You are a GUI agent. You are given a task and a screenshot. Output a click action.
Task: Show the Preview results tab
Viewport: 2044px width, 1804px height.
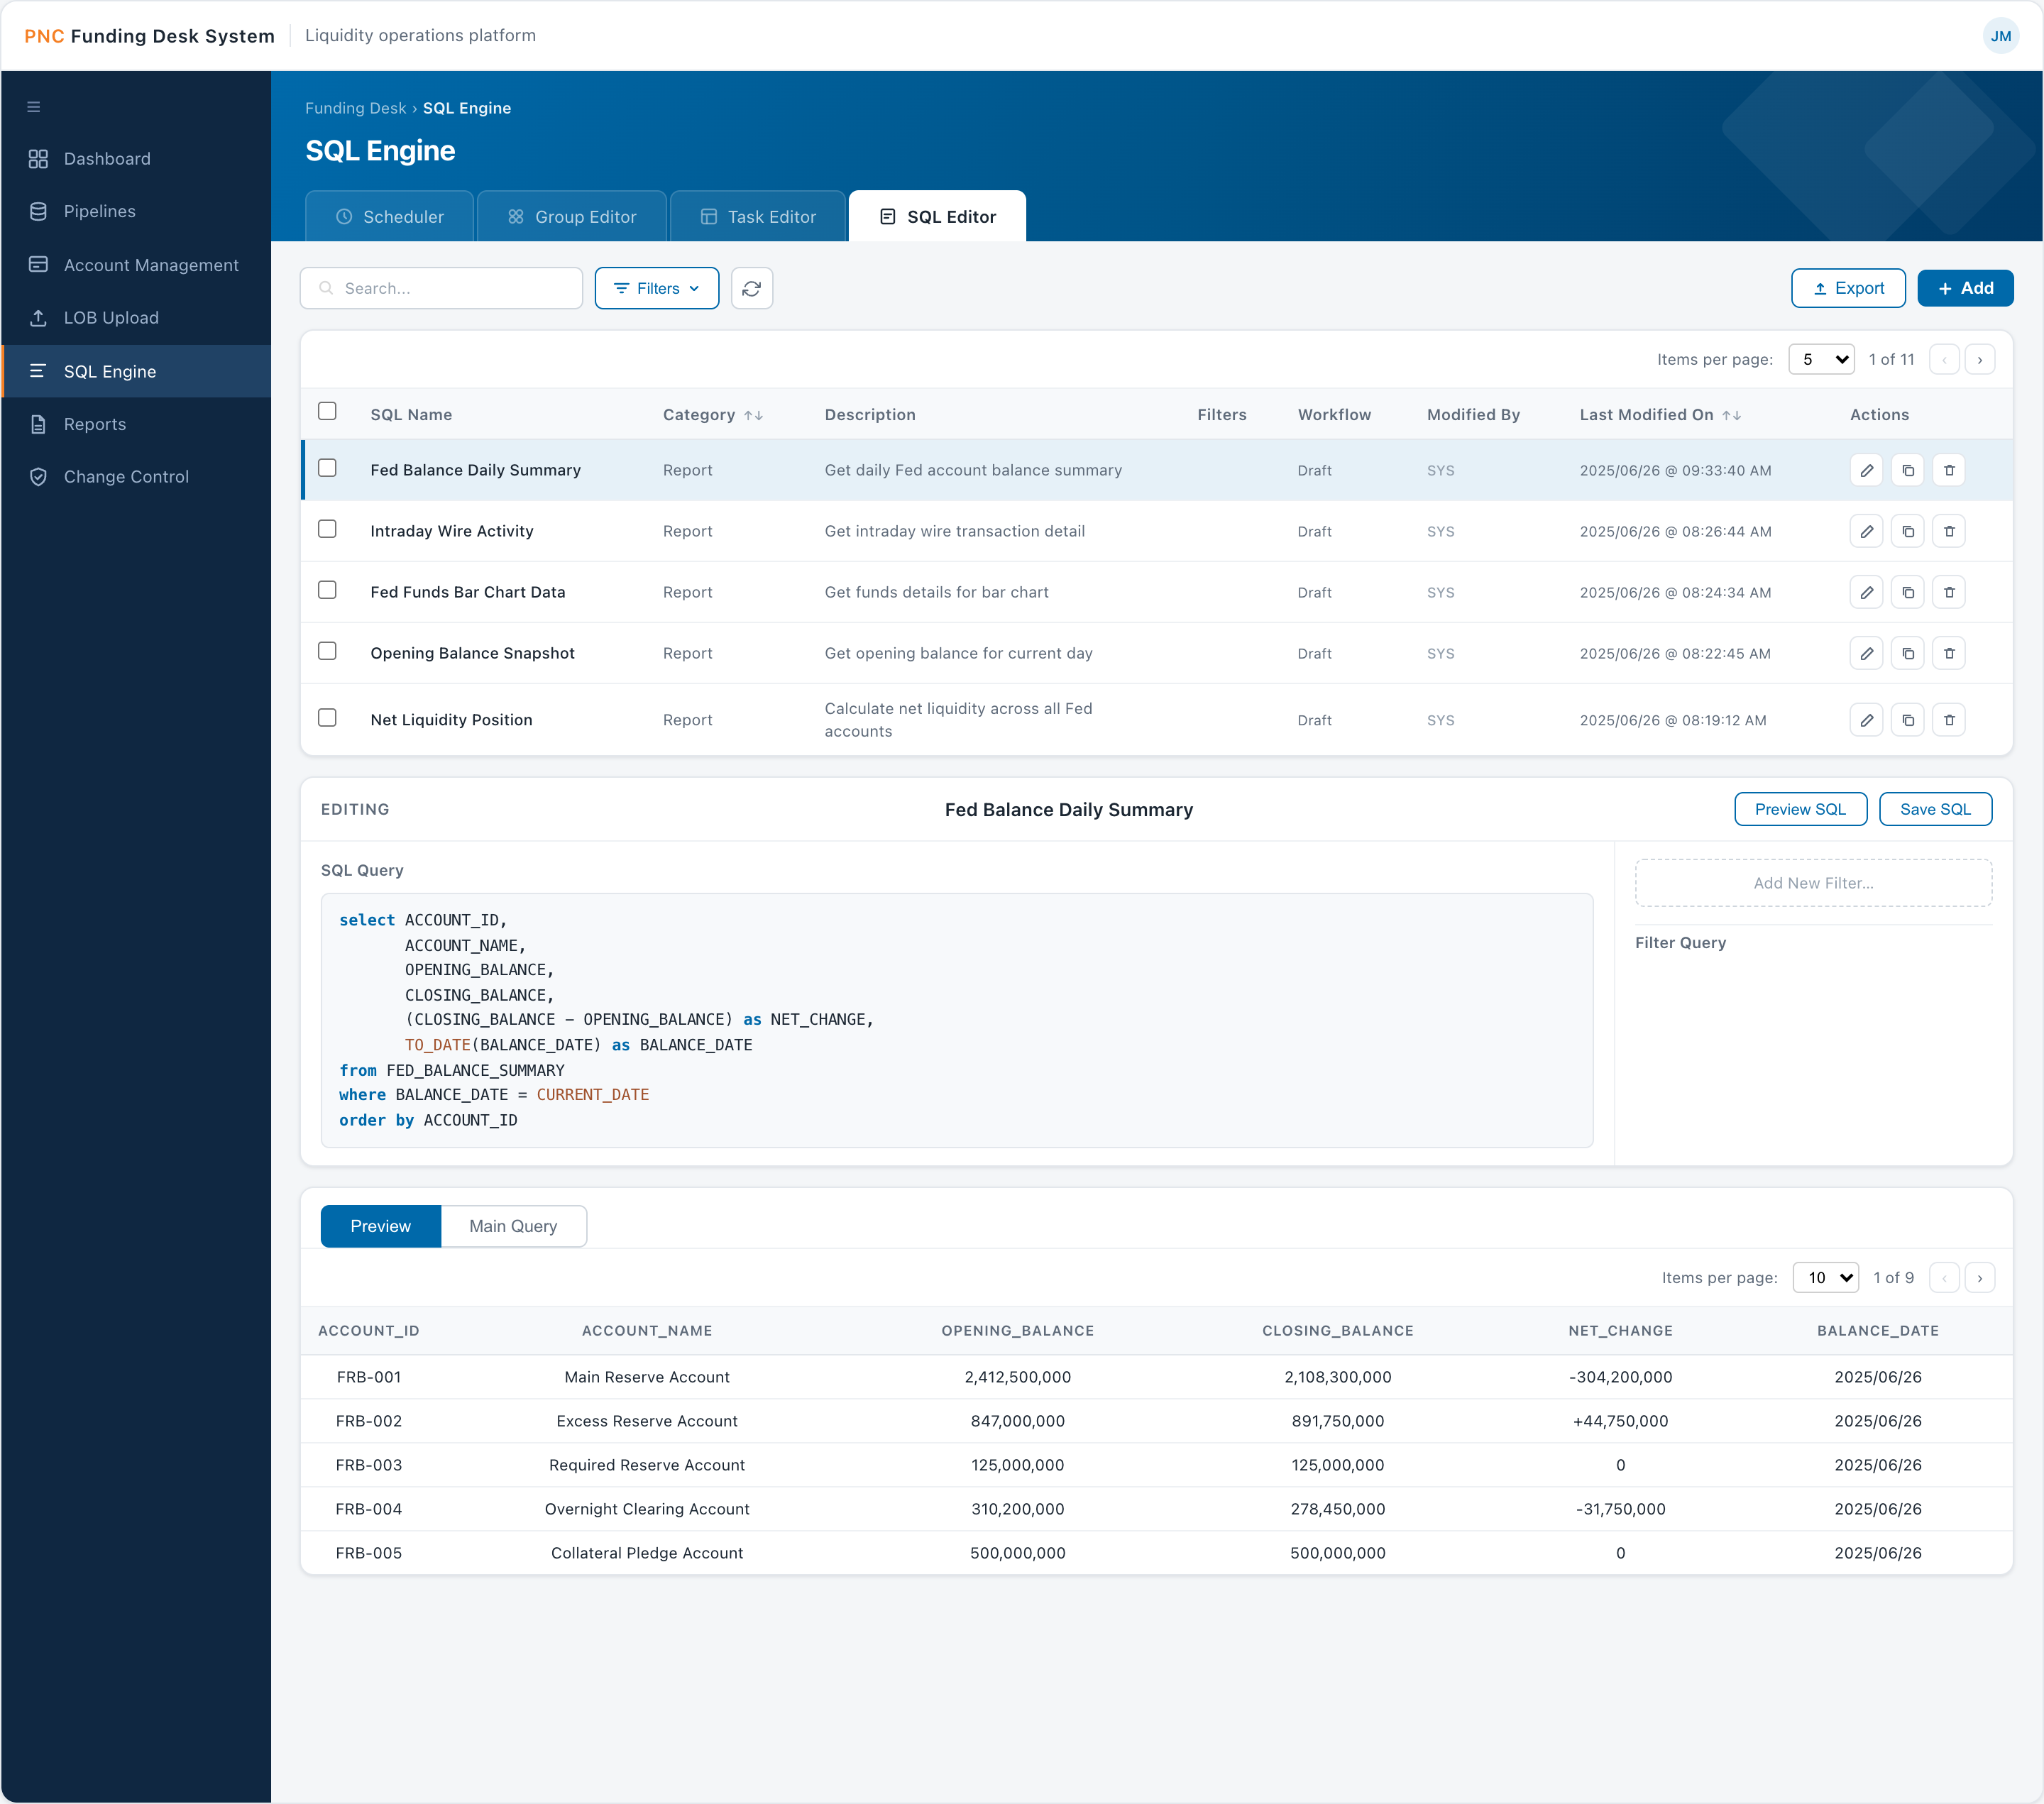click(380, 1226)
